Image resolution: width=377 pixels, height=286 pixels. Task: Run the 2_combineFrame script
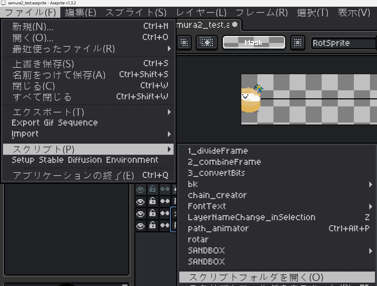click(277, 162)
